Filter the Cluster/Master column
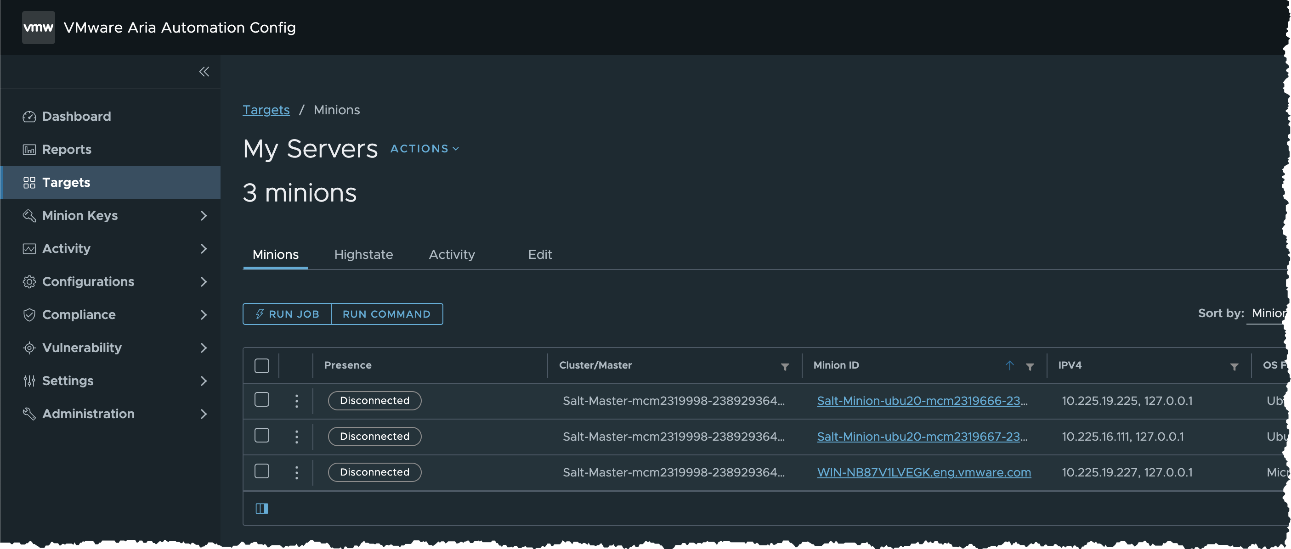Viewport: 1291px width, 549px height. coord(785,367)
